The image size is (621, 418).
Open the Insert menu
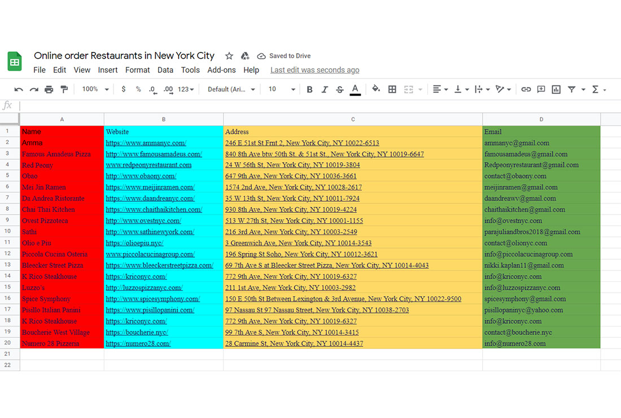point(108,70)
